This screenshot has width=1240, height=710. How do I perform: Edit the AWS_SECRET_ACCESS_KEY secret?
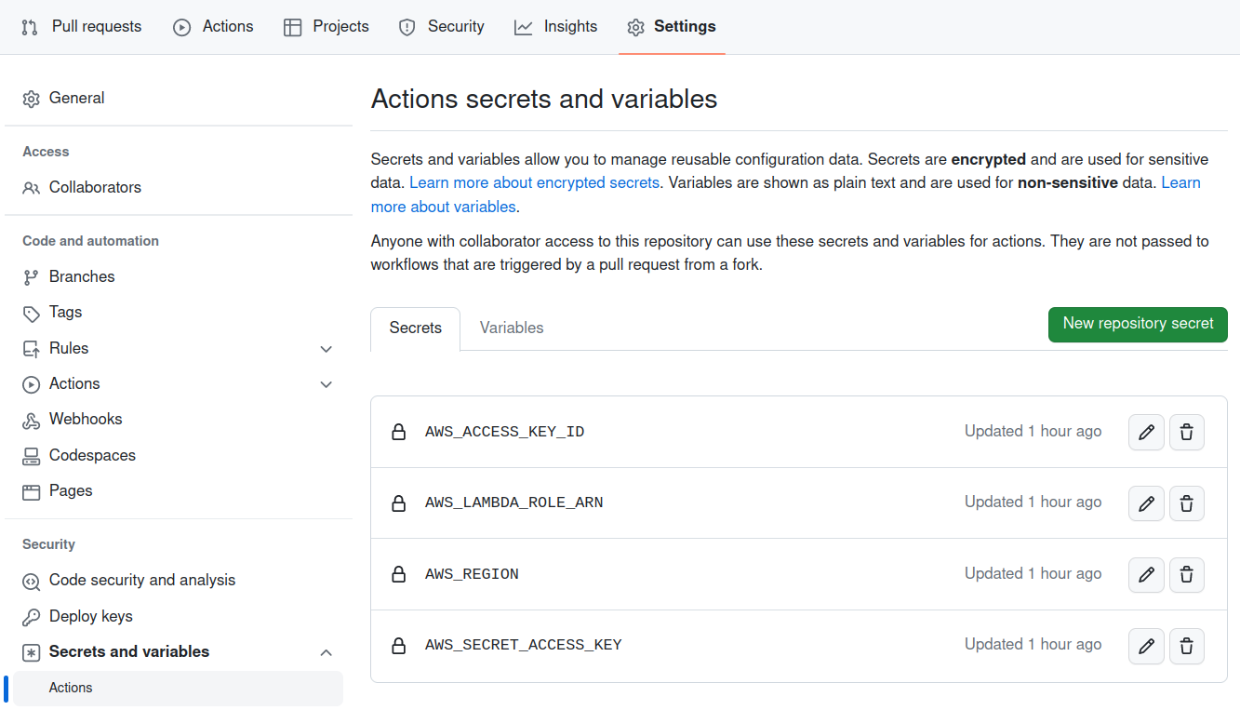pyautogui.click(x=1146, y=646)
